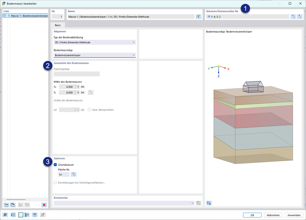Select the Basis tab
306x220 pixels.
pyautogui.click(x=58, y=25)
